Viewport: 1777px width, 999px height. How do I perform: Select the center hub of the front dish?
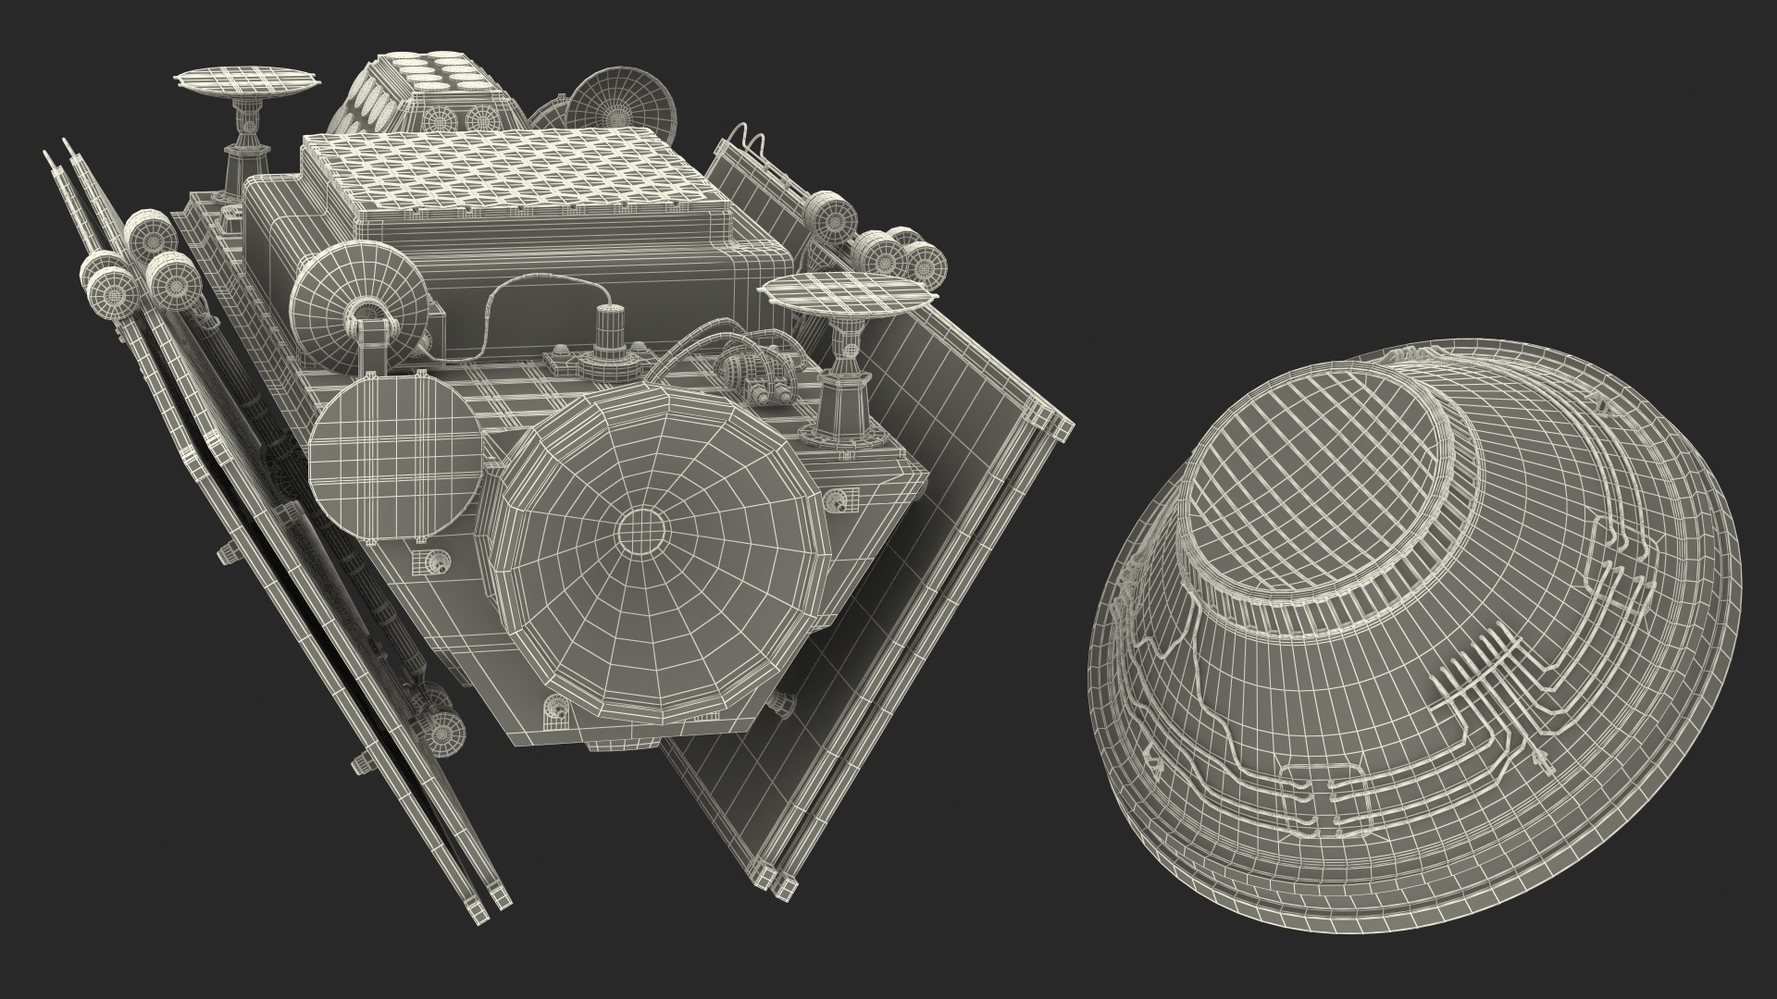coord(640,530)
